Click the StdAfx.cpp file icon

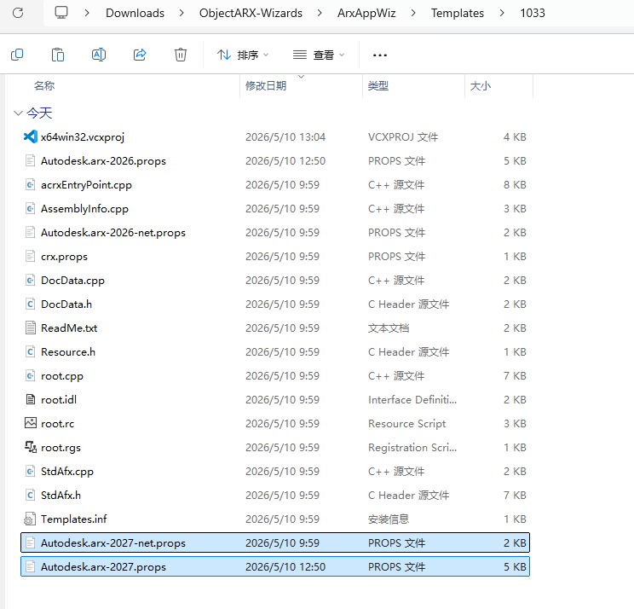click(x=31, y=471)
